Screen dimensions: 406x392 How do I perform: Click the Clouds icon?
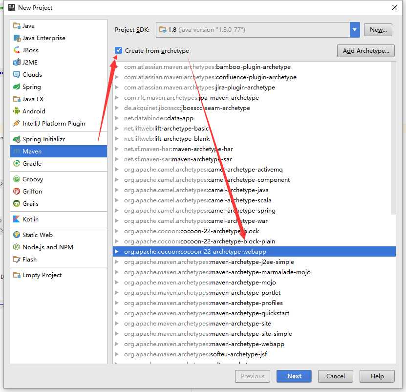pyautogui.click(x=17, y=74)
